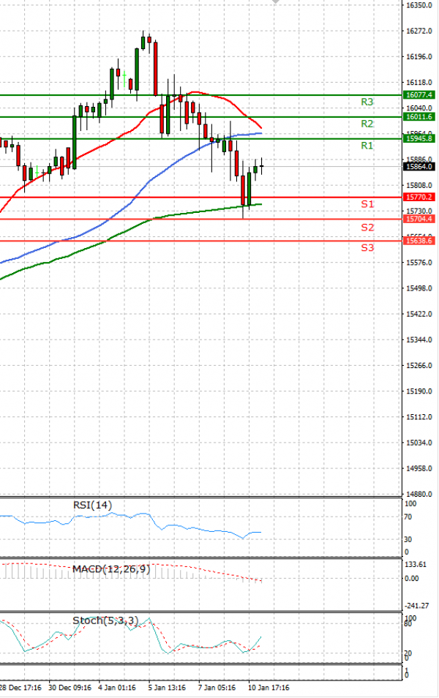Viewport: 439px width, 698px height.
Task: Click the 5 Jan 13:16 time axis label
Action: click(x=167, y=687)
